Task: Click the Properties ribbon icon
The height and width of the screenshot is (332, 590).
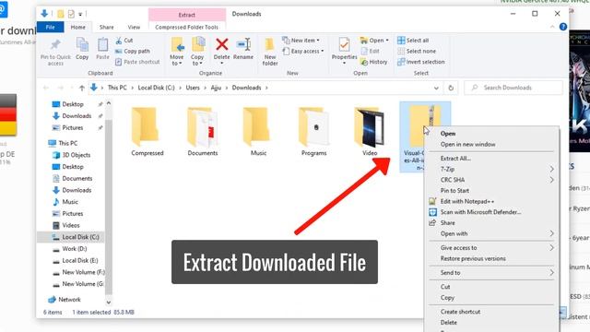Action: click(x=344, y=45)
